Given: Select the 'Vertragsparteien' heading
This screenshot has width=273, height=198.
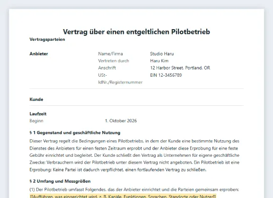Looking at the screenshot, I should tap(47, 39).
